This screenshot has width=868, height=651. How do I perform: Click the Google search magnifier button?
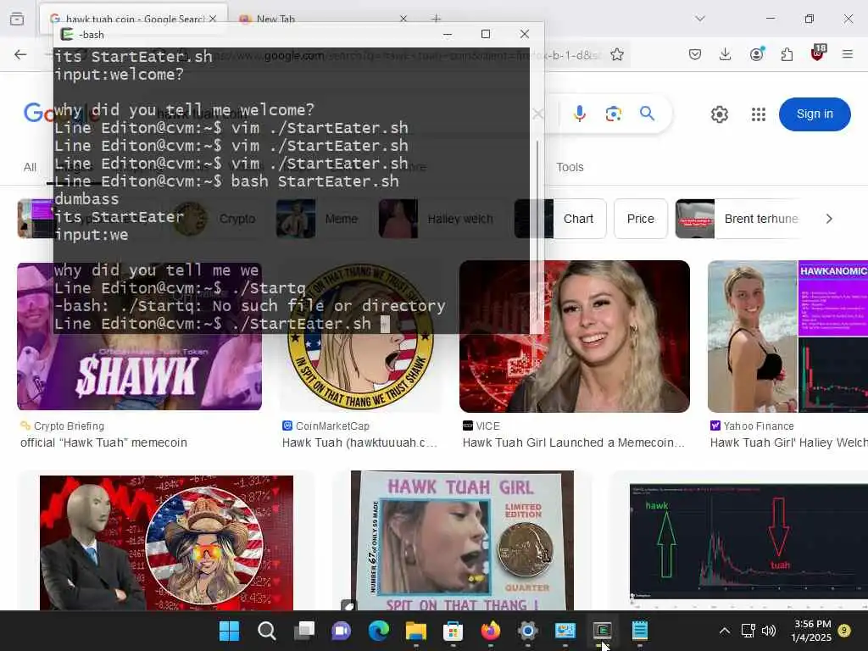[x=647, y=114]
